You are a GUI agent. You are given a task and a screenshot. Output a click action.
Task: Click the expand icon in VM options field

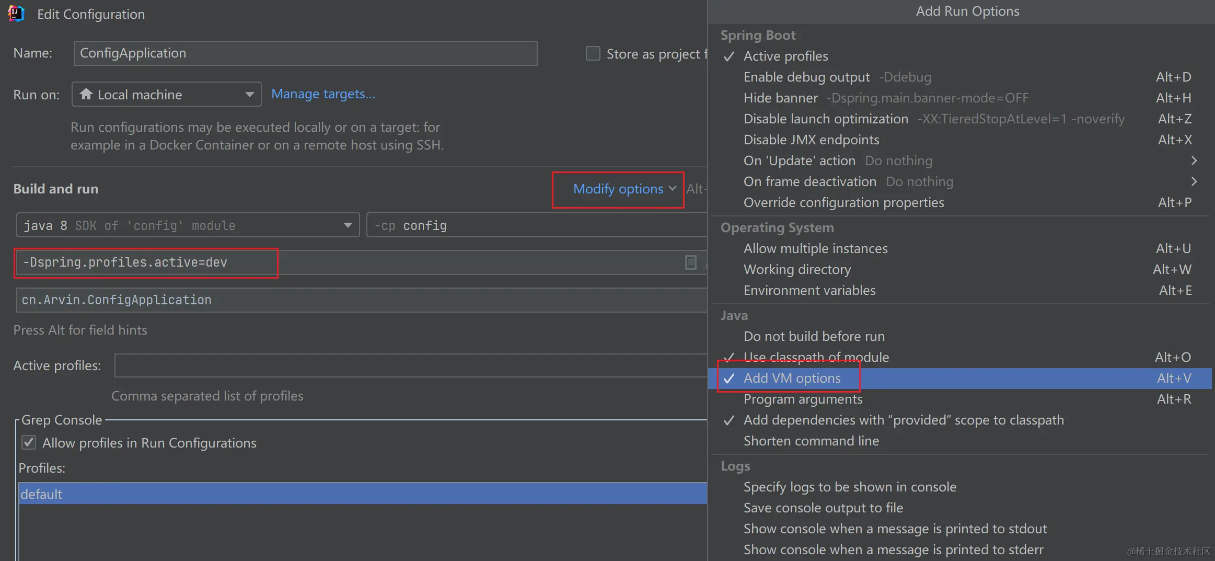click(690, 262)
